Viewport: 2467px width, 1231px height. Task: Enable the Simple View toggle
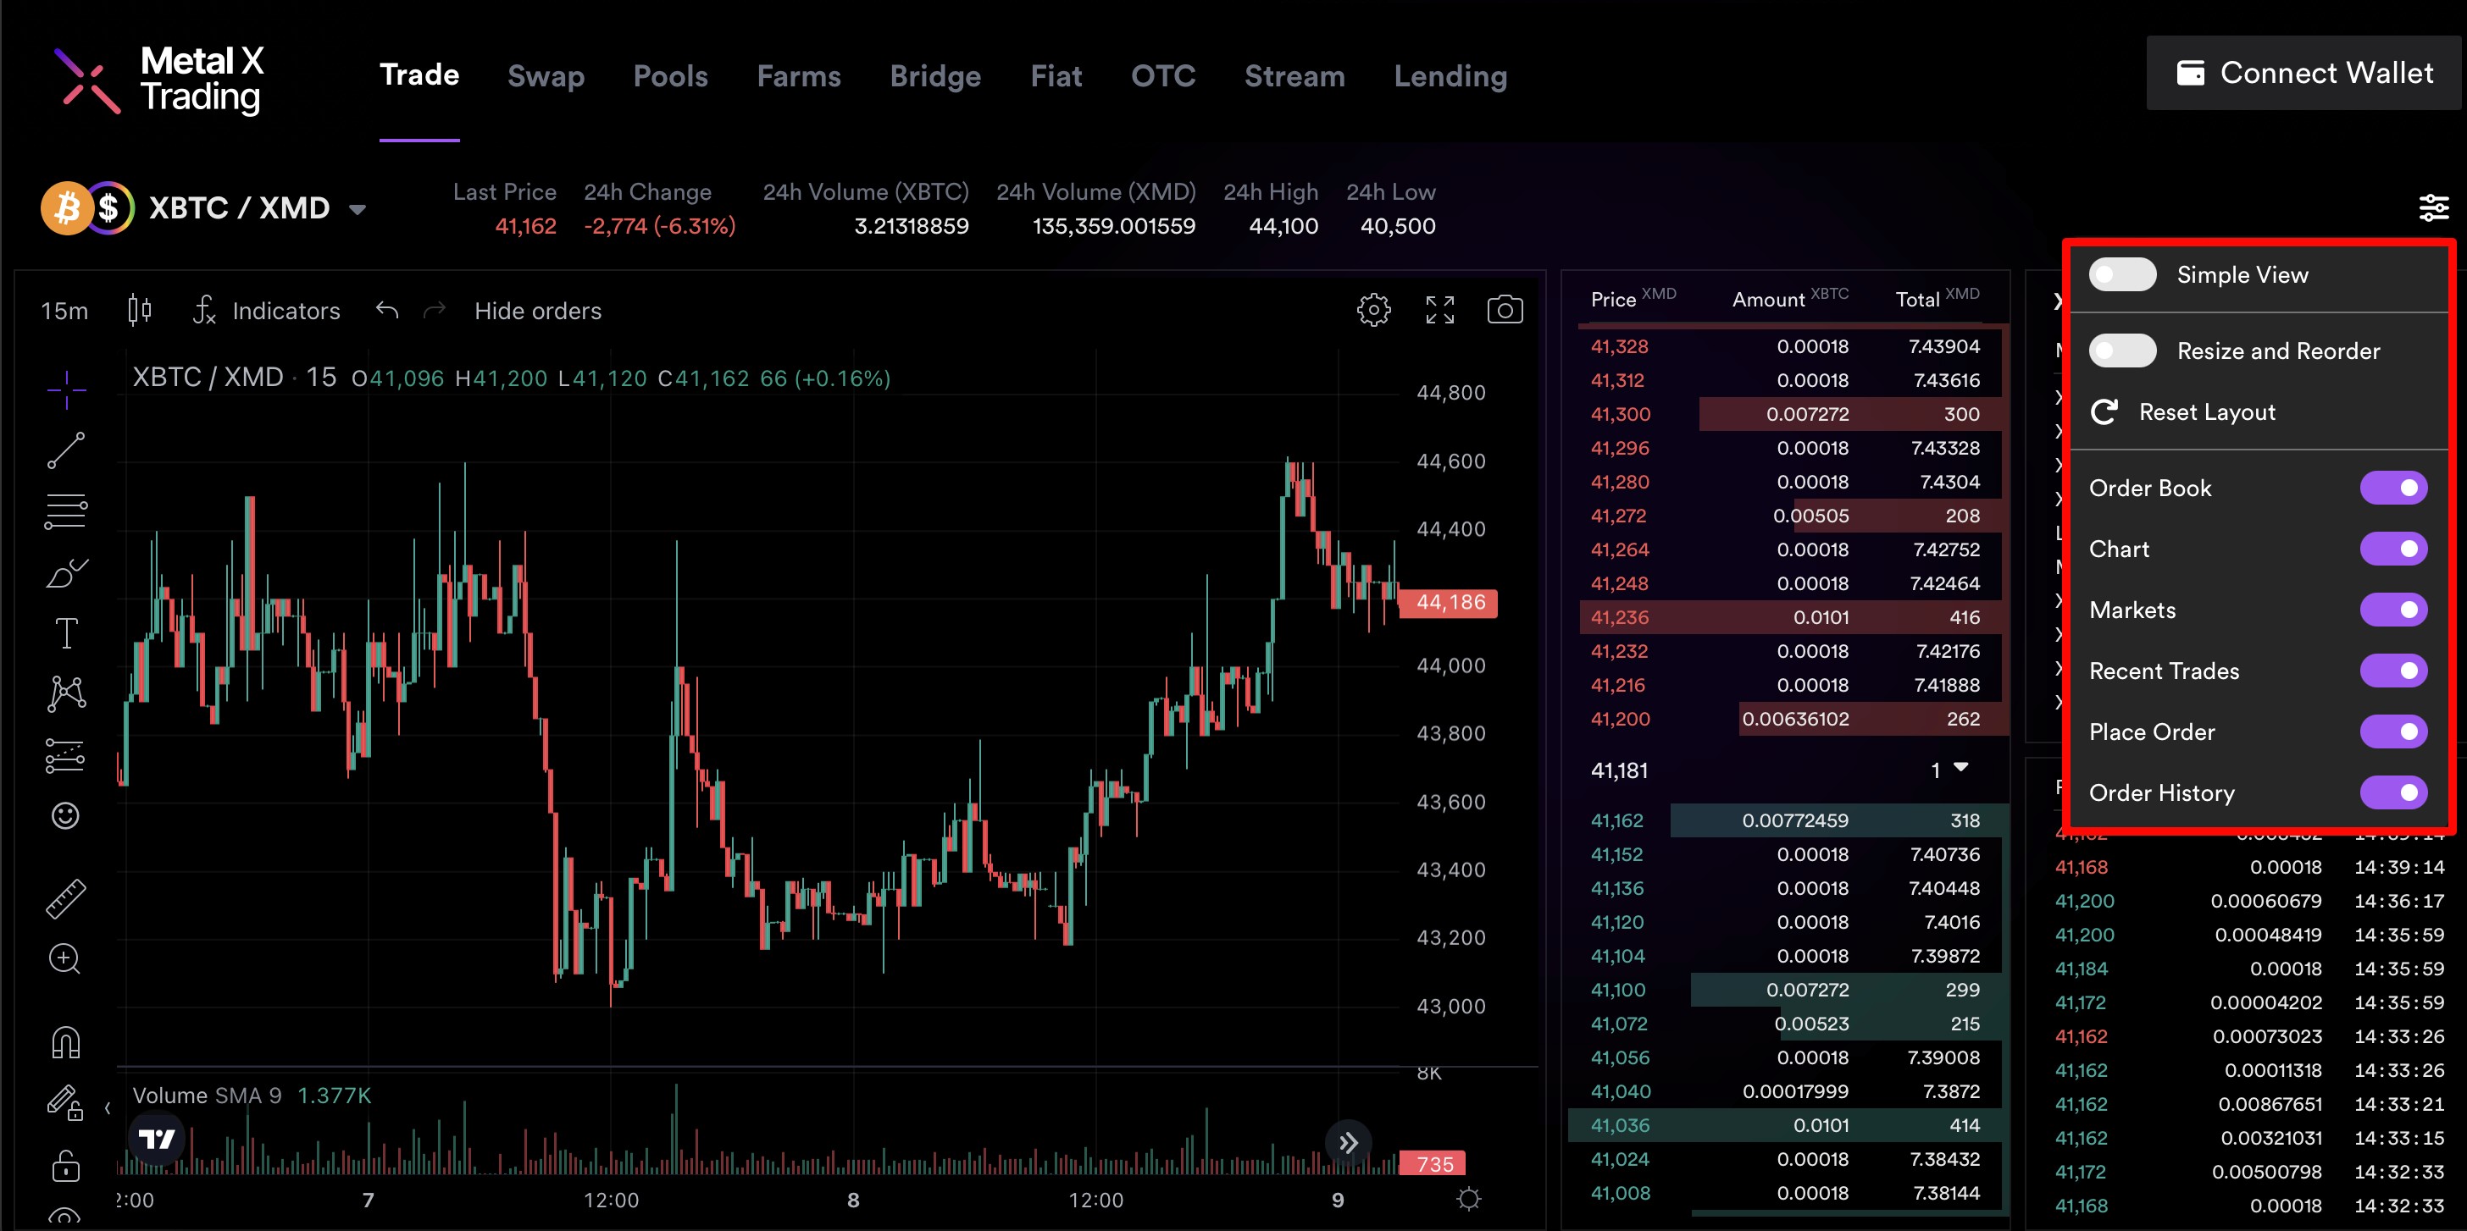tap(2122, 274)
